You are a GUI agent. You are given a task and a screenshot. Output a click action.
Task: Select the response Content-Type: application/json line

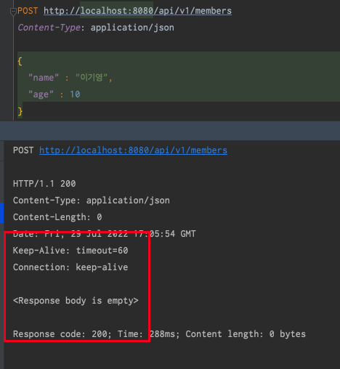pos(92,200)
